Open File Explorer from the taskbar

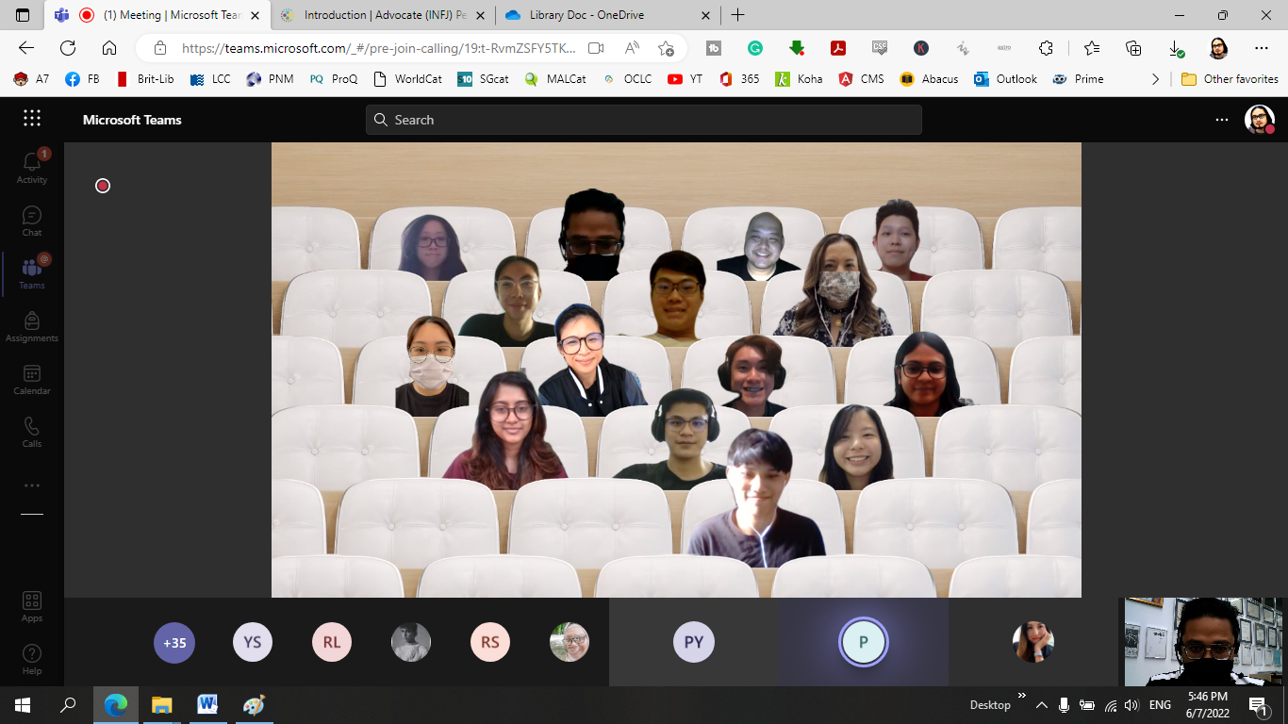162,704
